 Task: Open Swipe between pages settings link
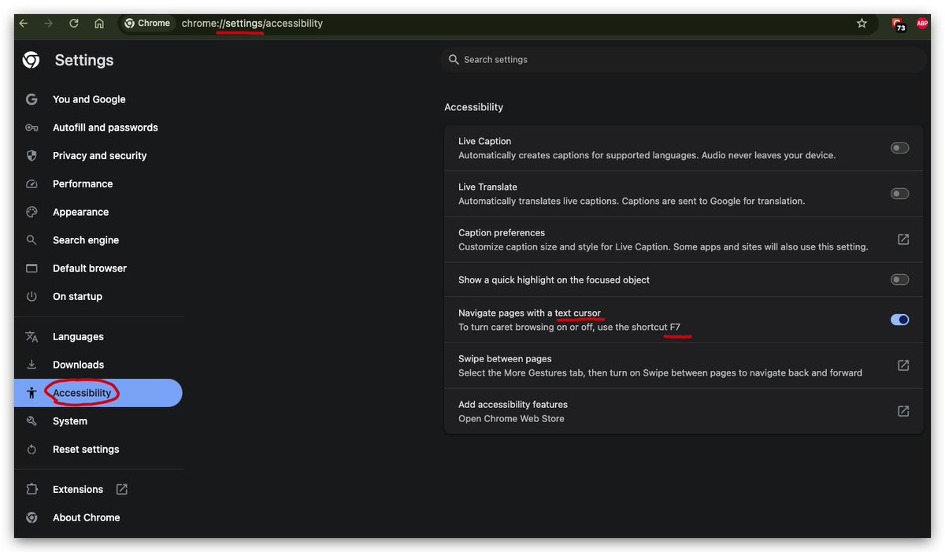tap(902, 365)
